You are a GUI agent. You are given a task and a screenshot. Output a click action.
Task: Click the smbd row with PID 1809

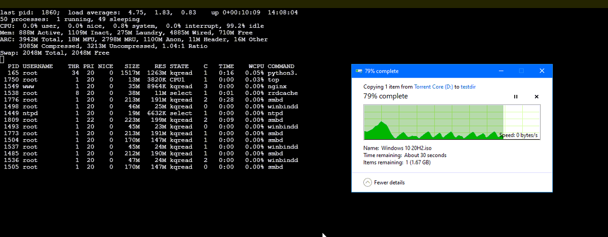pyautogui.click(x=150, y=120)
